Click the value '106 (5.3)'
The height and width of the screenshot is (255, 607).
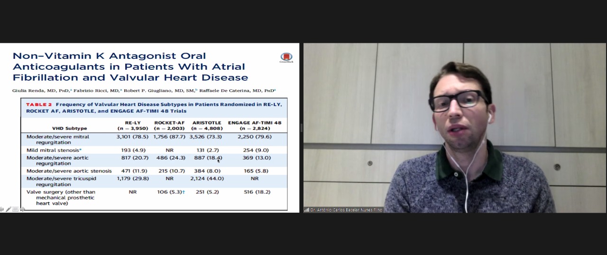tap(170, 192)
